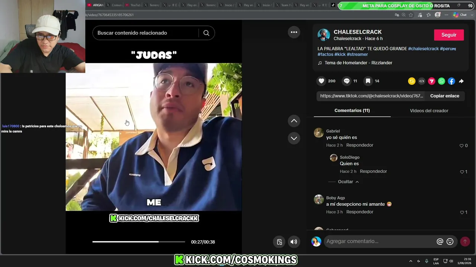
Task: Repost the video with the yellow icon
Action: click(412, 81)
